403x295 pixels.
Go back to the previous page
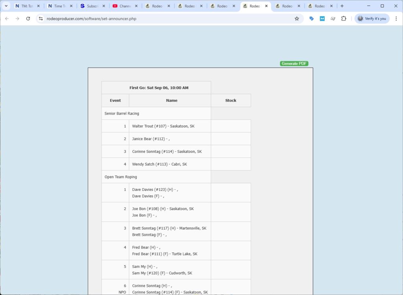[x=7, y=18]
